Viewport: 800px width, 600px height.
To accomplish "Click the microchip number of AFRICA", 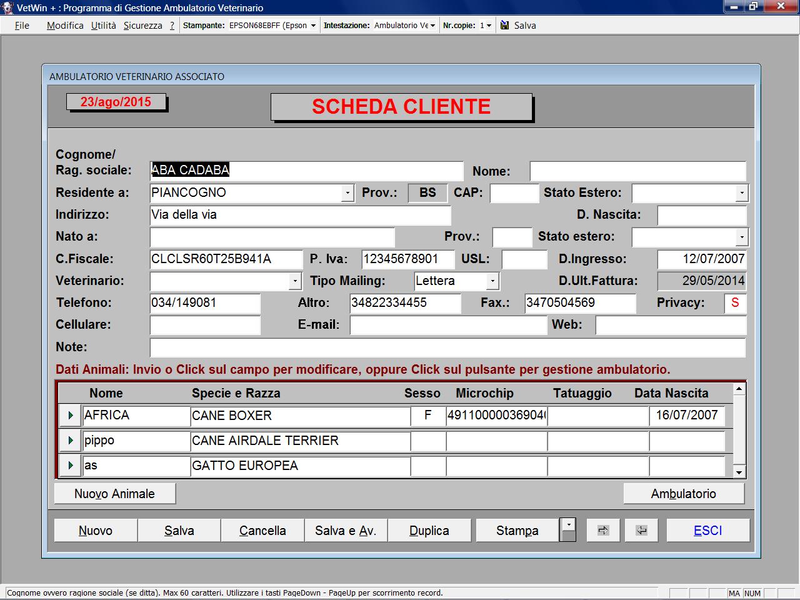I will [x=497, y=416].
